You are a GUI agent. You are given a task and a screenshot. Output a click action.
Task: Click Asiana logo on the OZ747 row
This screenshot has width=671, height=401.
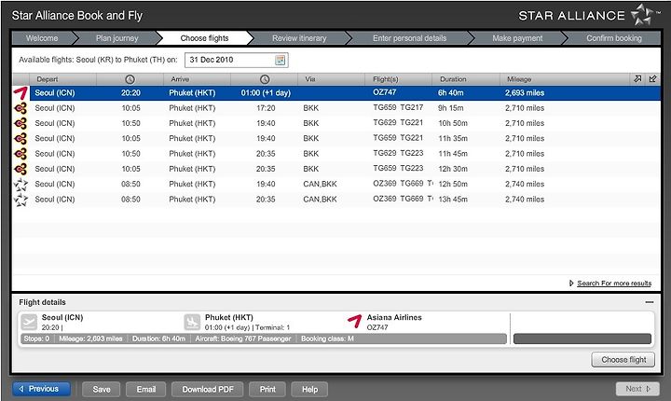21,93
